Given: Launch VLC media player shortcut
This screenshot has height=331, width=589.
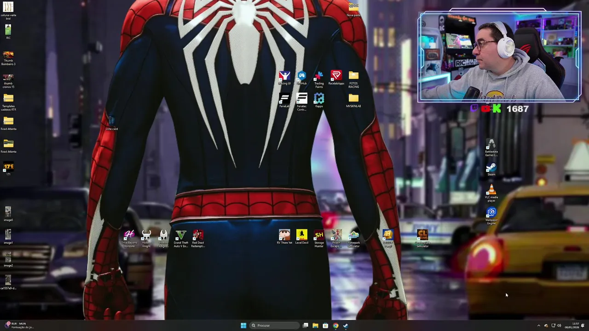Looking at the screenshot, I should pyautogui.click(x=491, y=193).
